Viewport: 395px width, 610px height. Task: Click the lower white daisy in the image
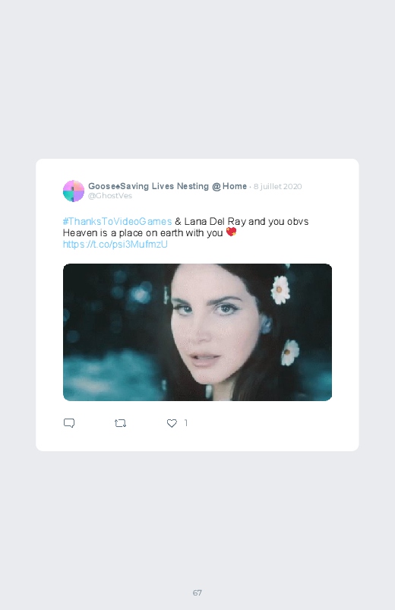[x=290, y=352]
